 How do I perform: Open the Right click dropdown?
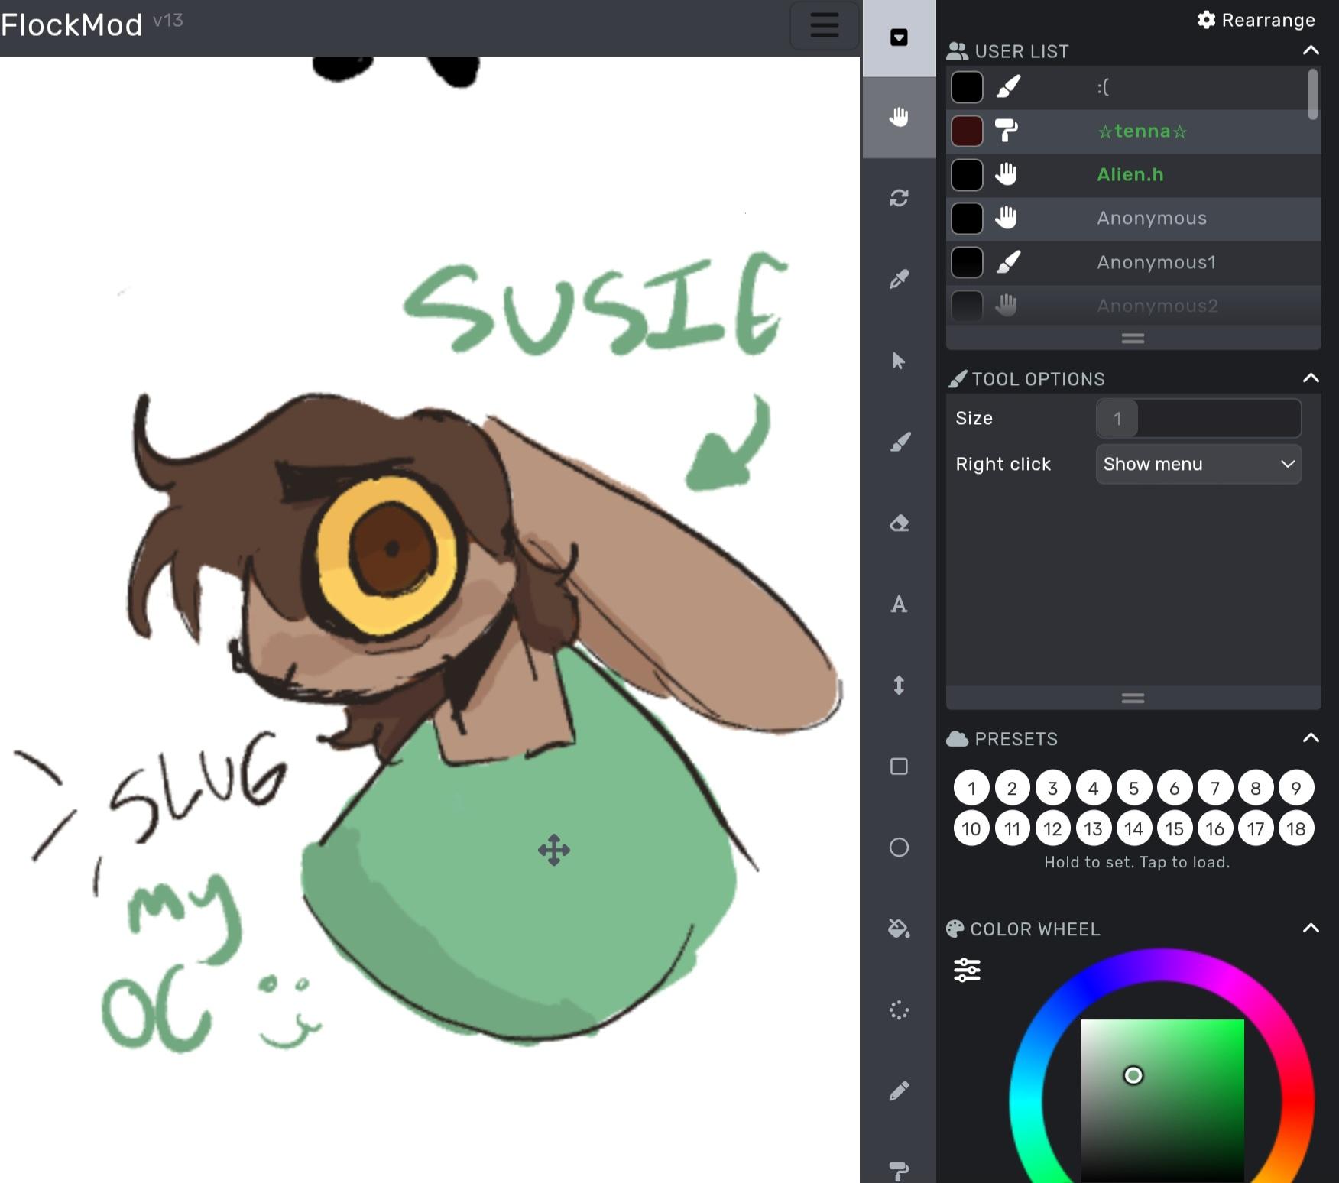(x=1198, y=464)
